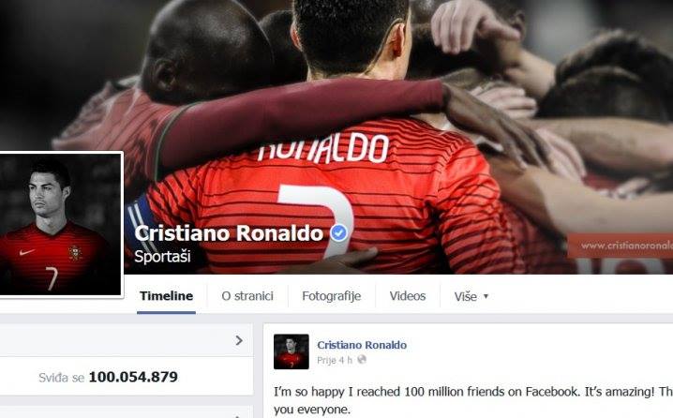Open the Više dropdown menu

pyautogui.click(x=471, y=296)
